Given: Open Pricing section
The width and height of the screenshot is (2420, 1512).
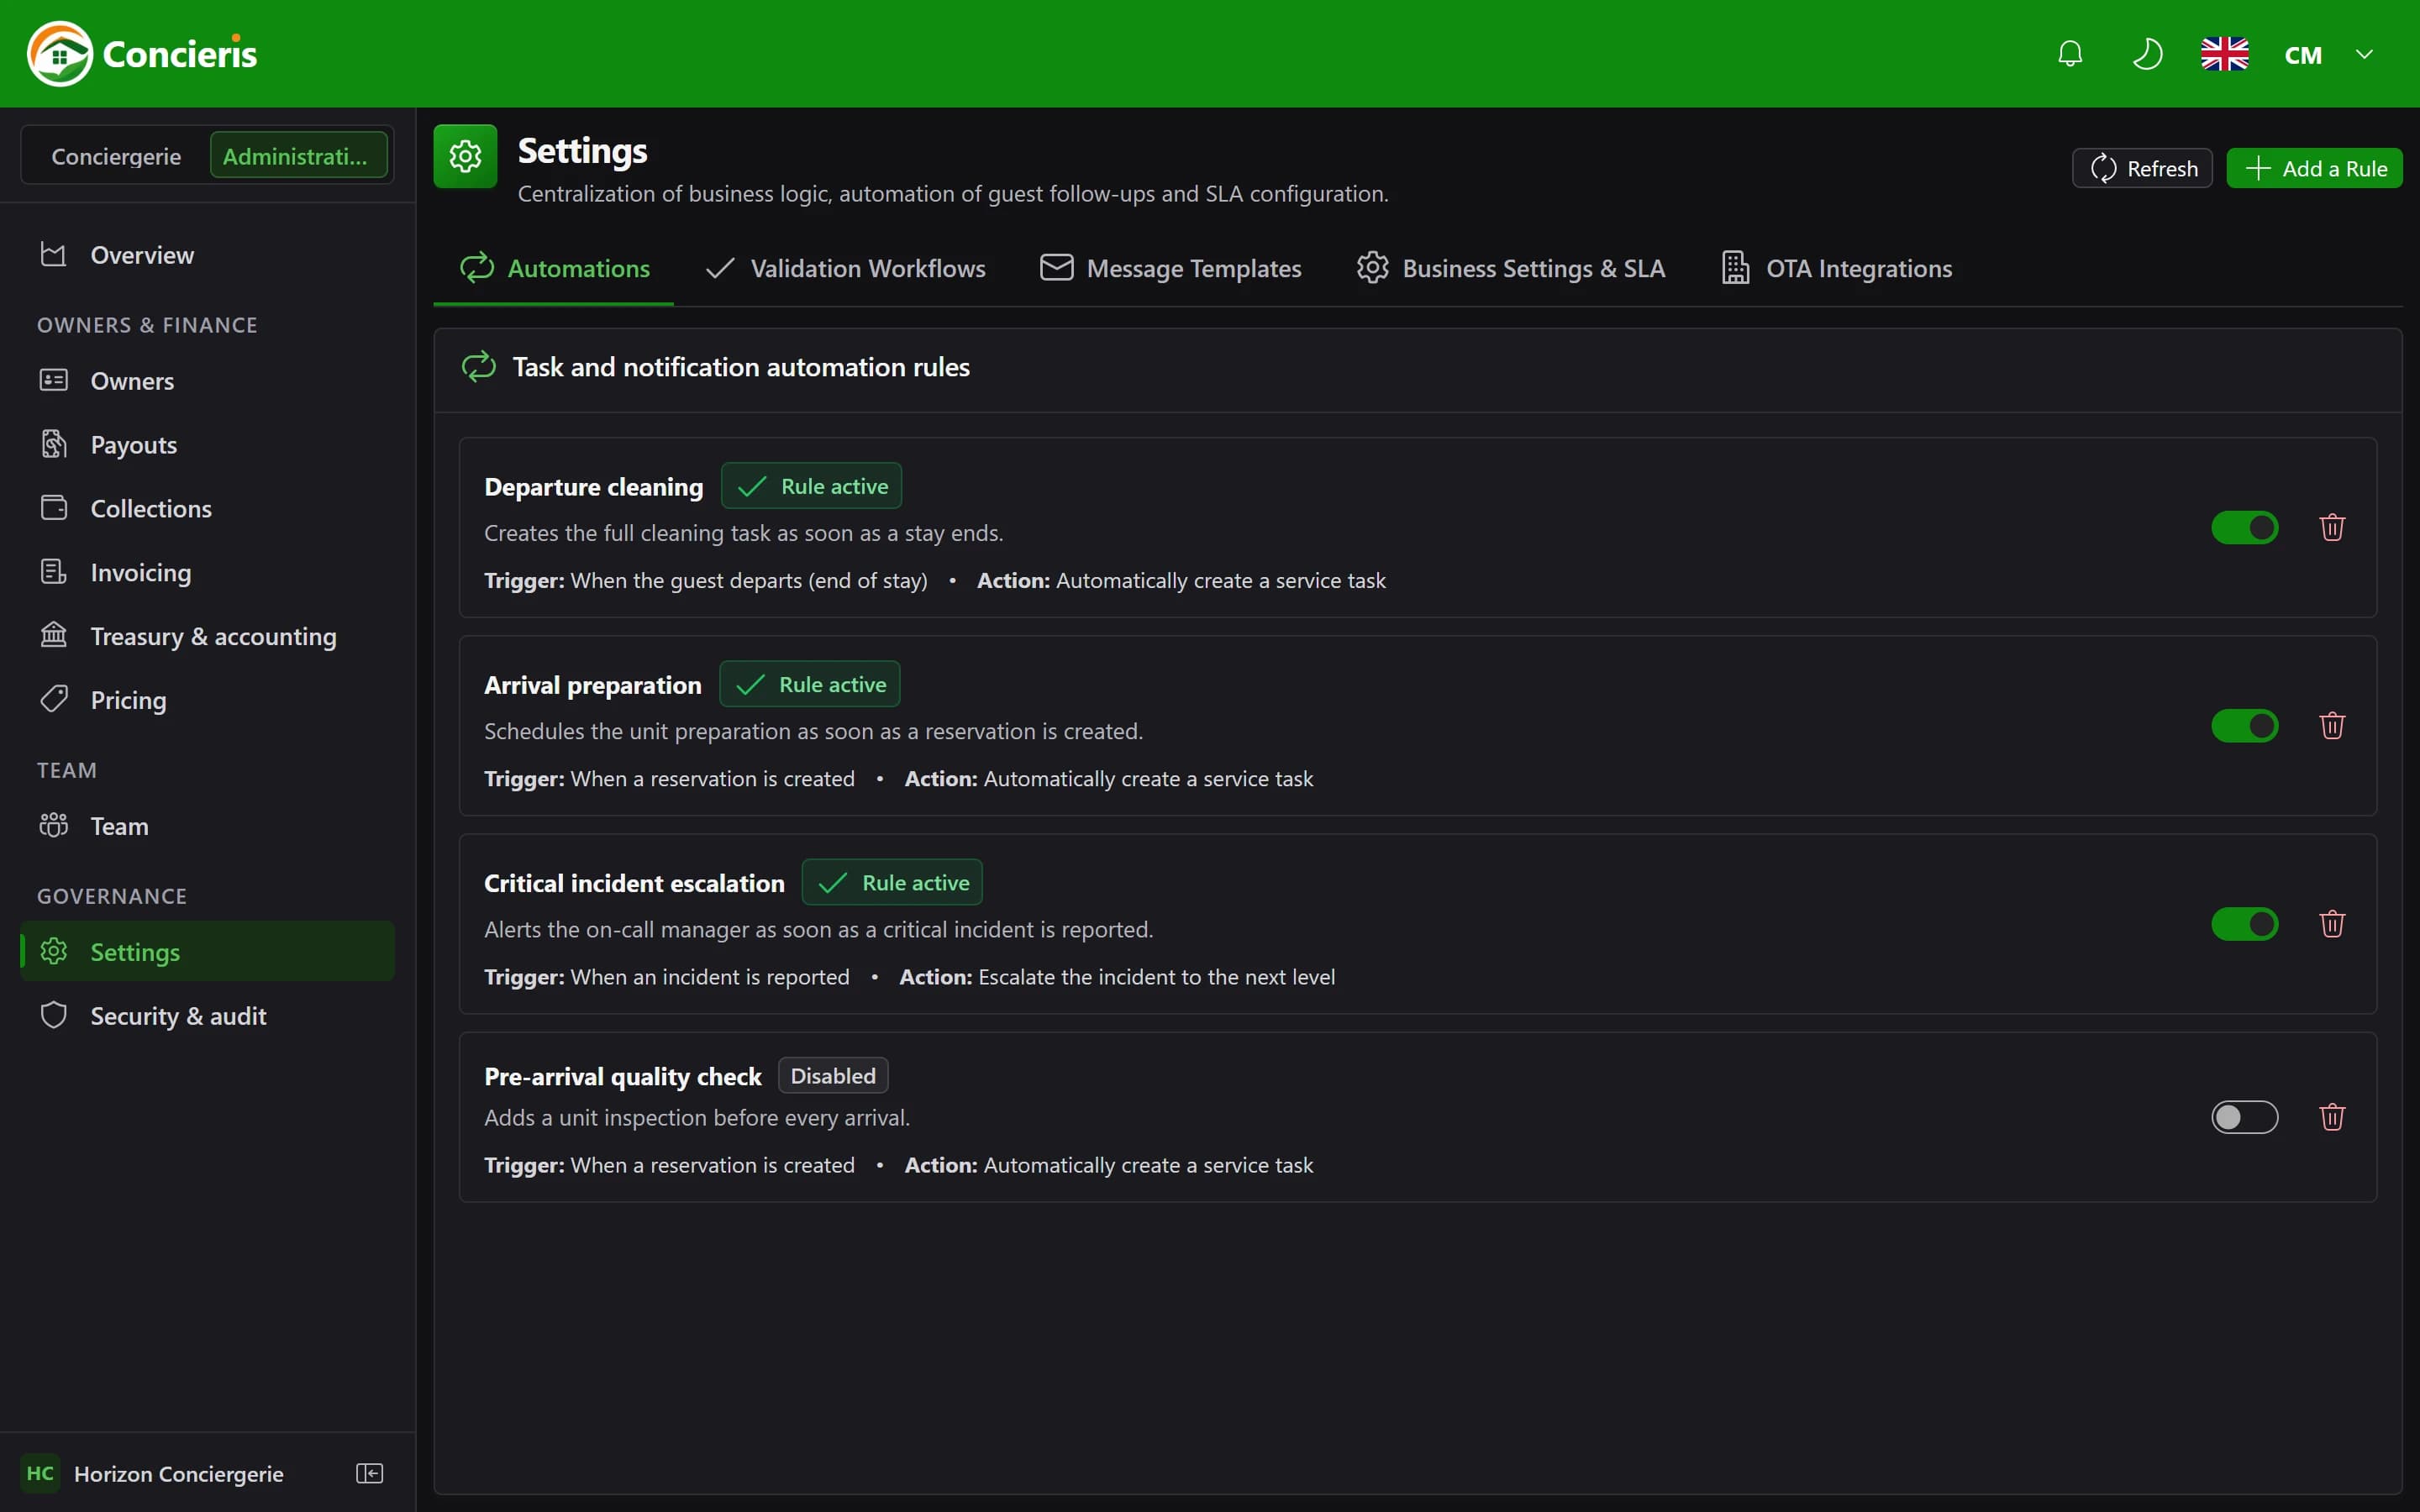Looking at the screenshot, I should (x=207, y=700).
